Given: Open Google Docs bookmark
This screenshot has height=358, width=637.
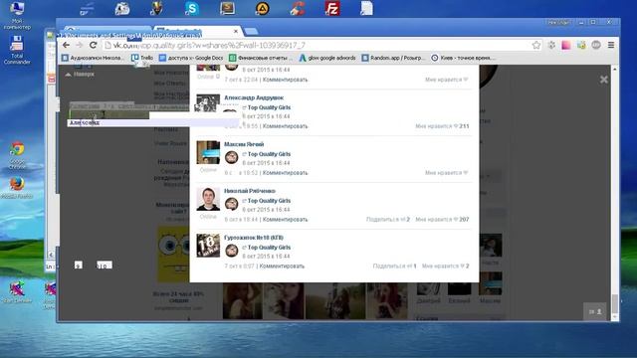Looking at the screenshot, I should (191, 58).
